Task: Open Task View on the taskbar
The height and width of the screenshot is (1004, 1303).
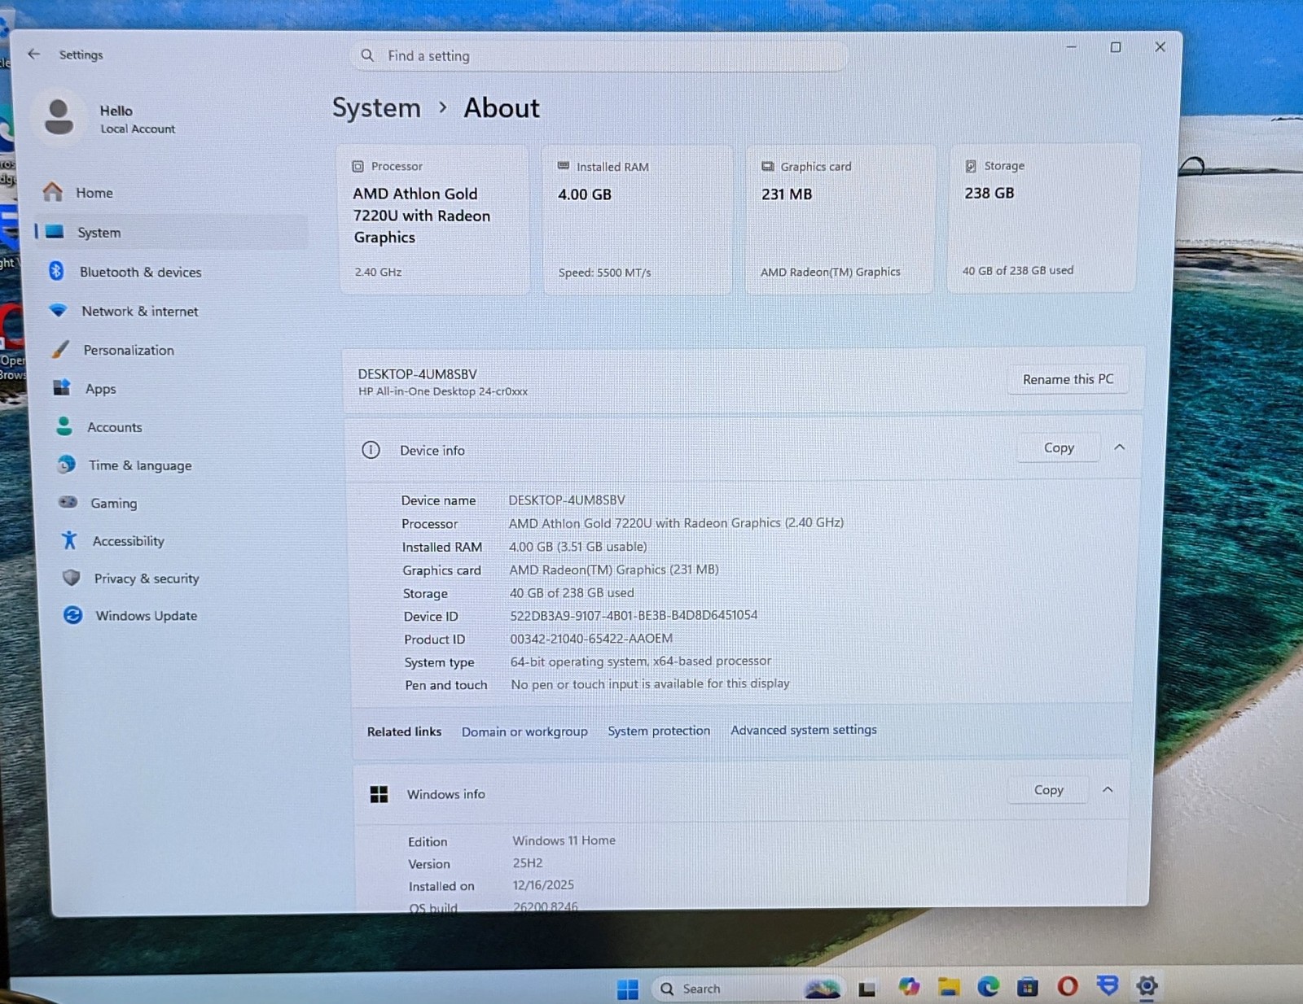Action: tap(866, 989)
